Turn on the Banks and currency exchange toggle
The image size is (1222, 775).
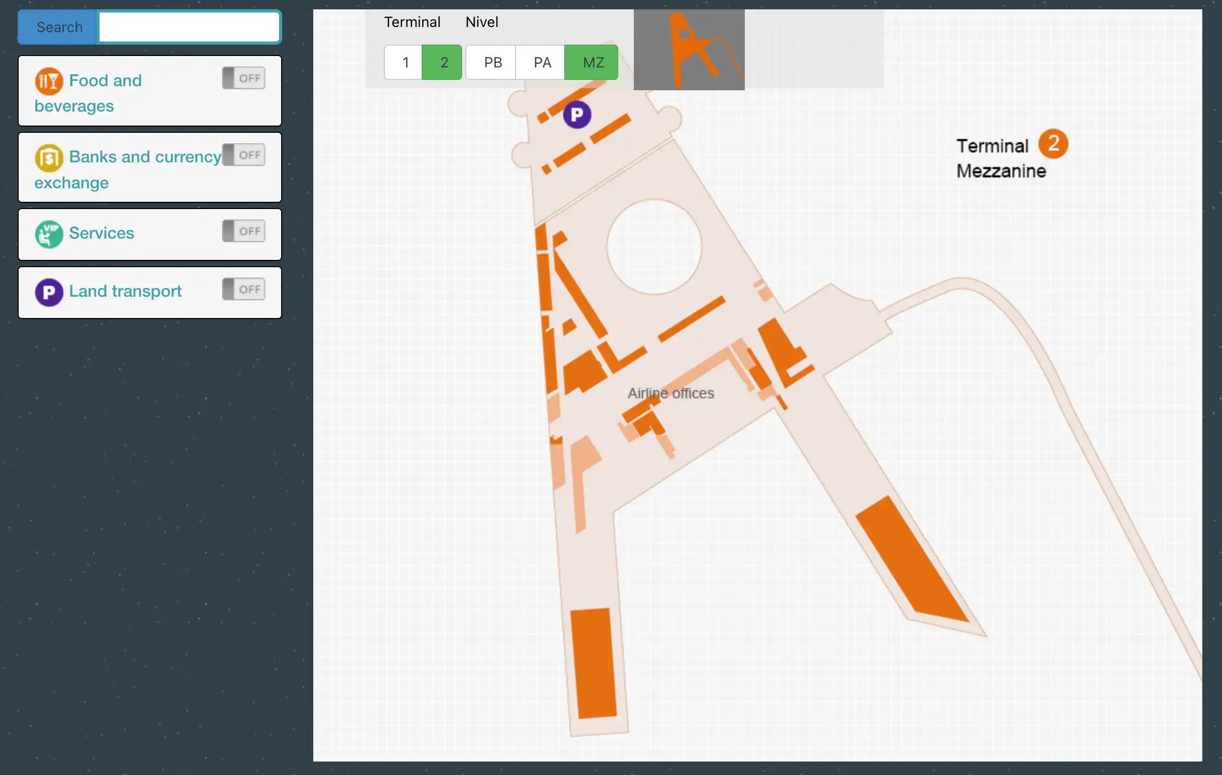click(x=244, y=154)
